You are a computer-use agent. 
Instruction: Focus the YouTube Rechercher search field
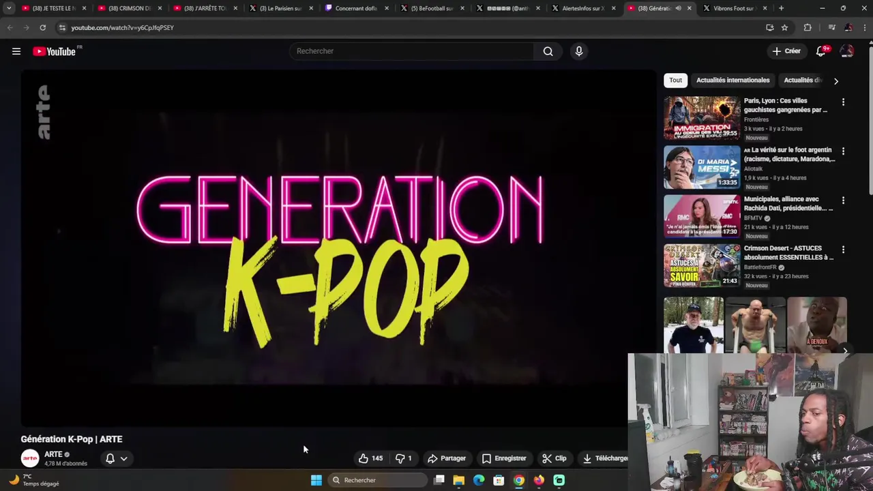[412, 51]
